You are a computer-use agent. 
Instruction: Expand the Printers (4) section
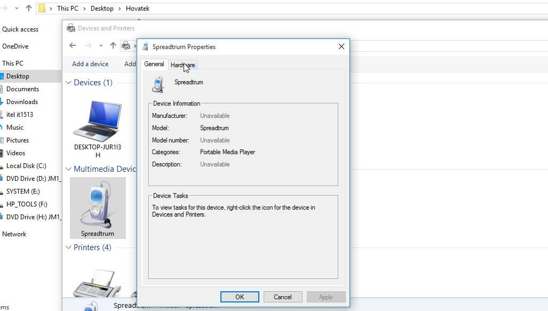coord(68,247)
